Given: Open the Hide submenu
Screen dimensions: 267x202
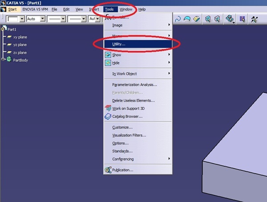Looking at the screenshot, I should pos(138,63).
